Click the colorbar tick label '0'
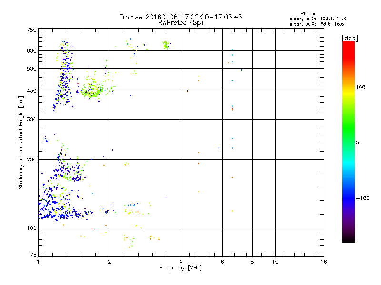This screenshot has height=285, width=381. coord(357,143)
